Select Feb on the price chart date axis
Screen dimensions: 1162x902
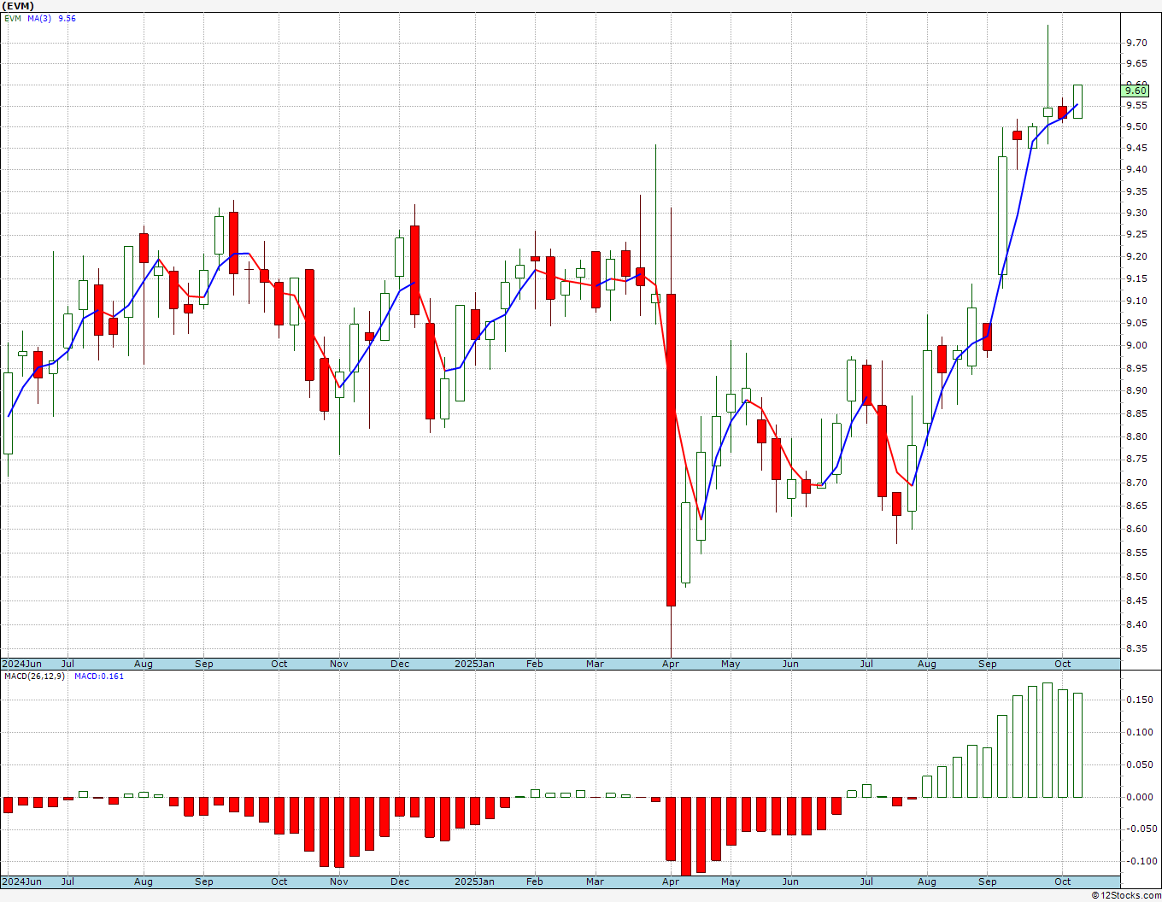(535, 664)
